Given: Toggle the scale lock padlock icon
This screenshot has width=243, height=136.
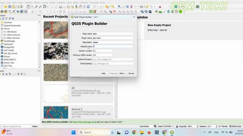Looking at the screenshot, I should (x=177, y=126).
